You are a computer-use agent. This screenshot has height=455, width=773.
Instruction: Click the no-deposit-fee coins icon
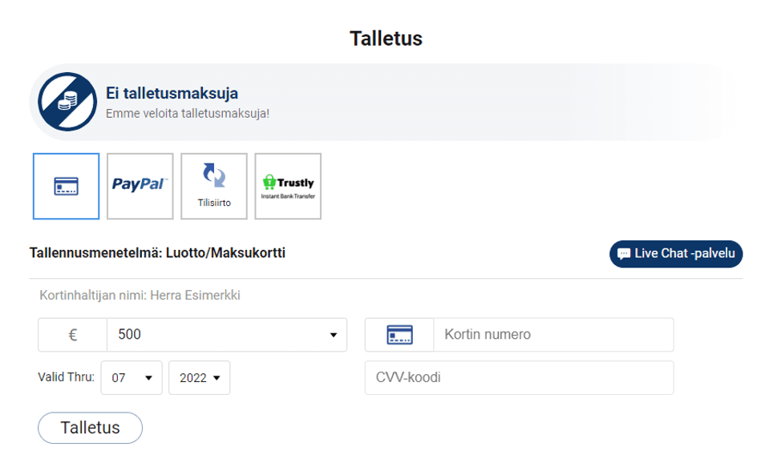tap(67, 102)
